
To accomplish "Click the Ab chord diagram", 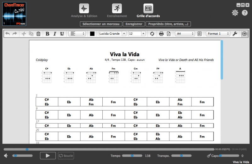I will click(x=91, y=75).
